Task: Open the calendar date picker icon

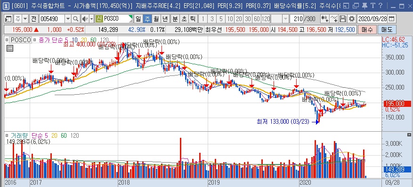Action: click(x=392, y=19)
